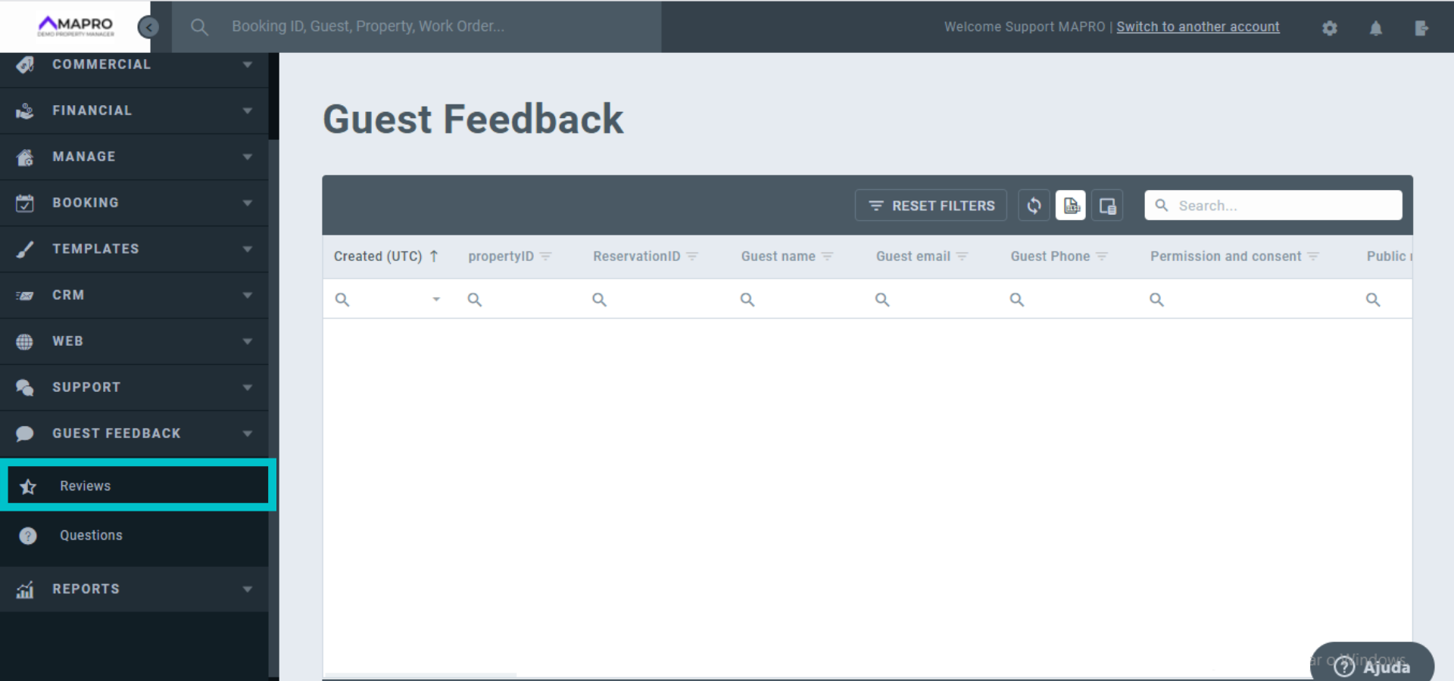Open the column chooser icon
1454x681 pixels.
click(x=1107, y=206)
